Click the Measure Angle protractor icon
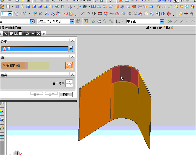The height and width of the screenshot is (155, 196). coord(71,14)
